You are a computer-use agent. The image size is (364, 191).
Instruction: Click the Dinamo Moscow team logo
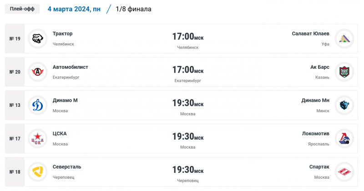(37, 105)
